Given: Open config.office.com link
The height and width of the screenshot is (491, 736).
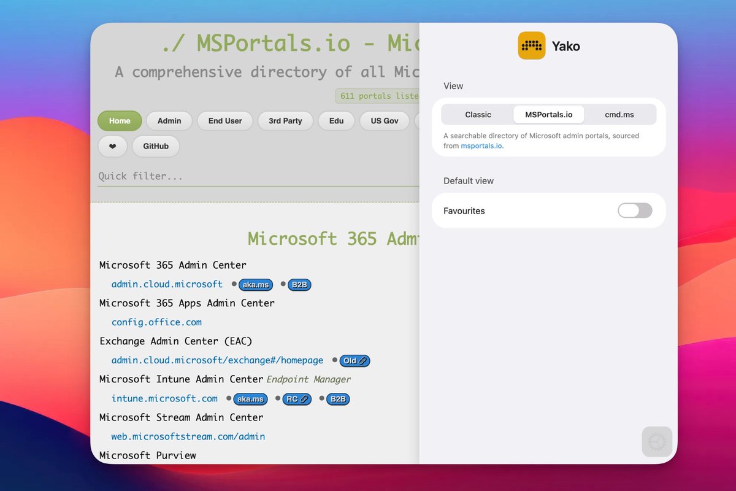Looking at the screenshot, I should click(156, 322).
